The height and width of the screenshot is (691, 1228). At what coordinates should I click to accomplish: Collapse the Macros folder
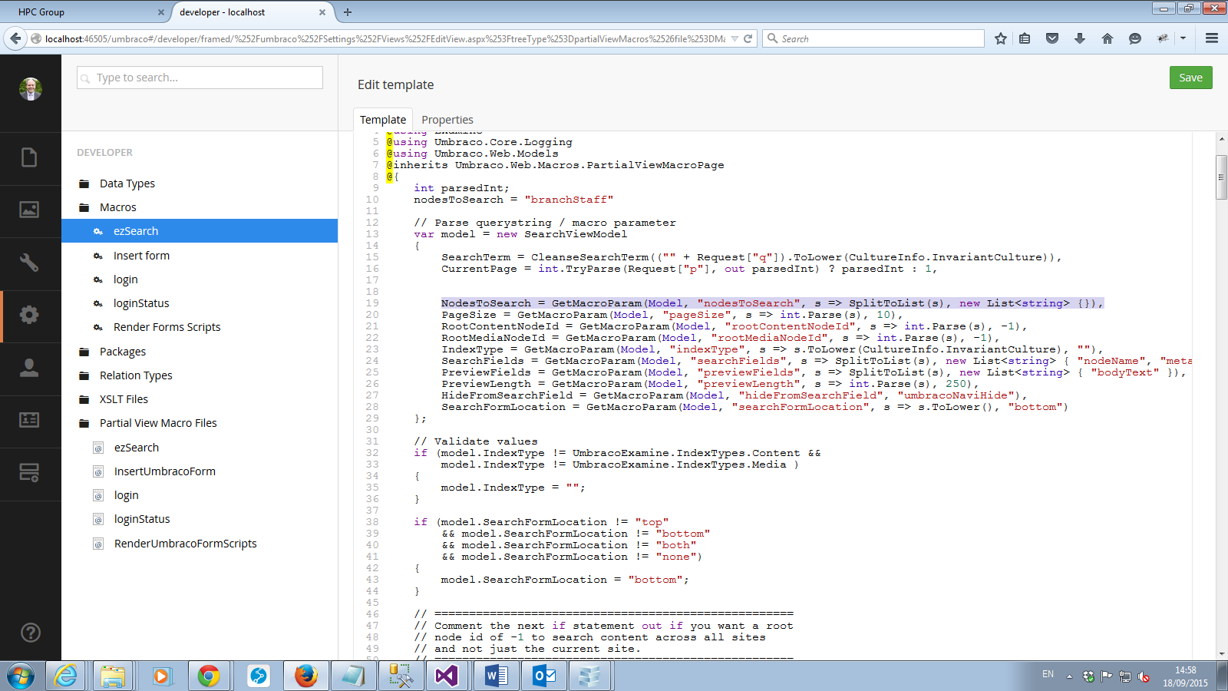pos(118,207)
